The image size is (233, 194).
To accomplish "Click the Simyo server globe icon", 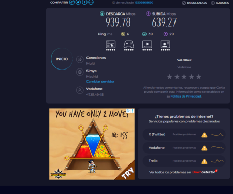I will (x=80, y=72).
